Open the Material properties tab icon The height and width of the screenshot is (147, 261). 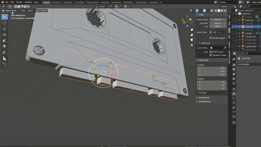(234, 117)
